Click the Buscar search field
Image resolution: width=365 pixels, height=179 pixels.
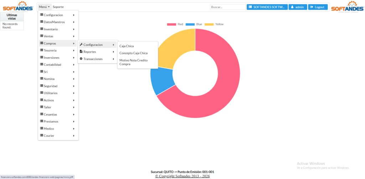point(227,7)
